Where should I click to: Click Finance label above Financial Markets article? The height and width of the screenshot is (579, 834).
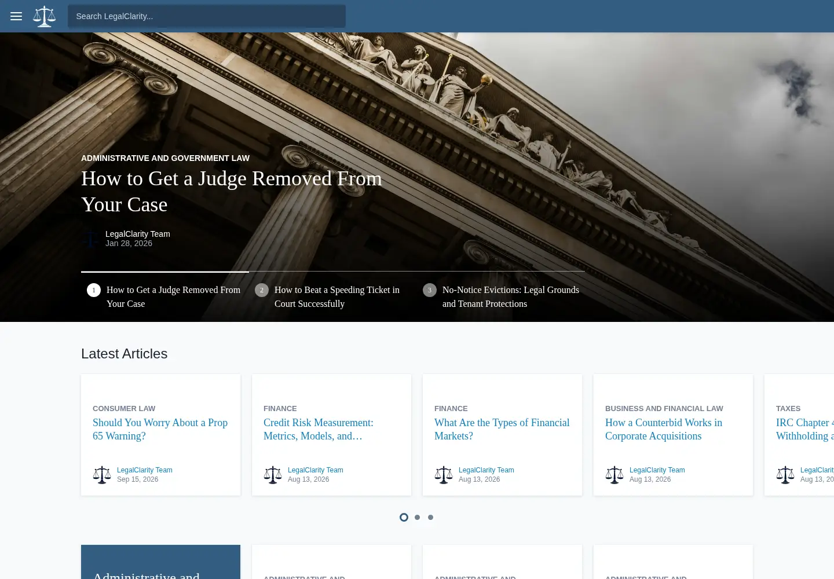tap(451, 408)
